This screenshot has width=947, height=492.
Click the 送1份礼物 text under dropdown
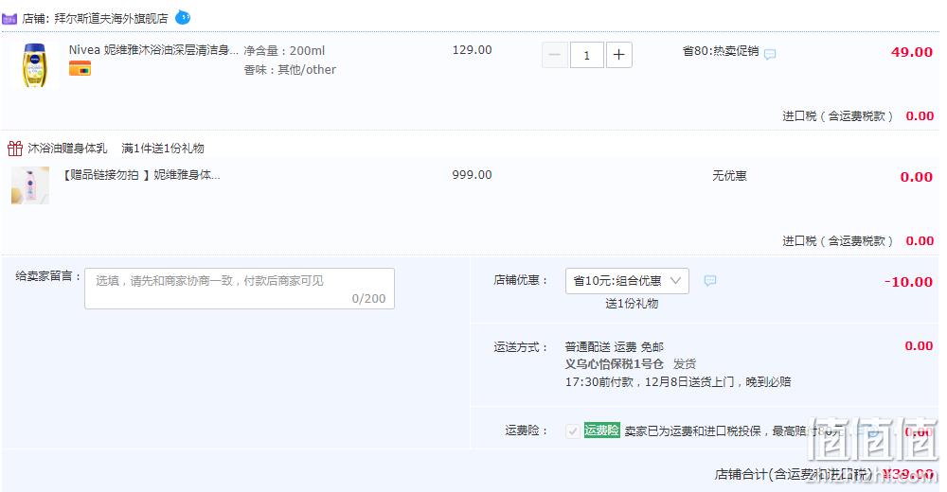pos(632,304)
